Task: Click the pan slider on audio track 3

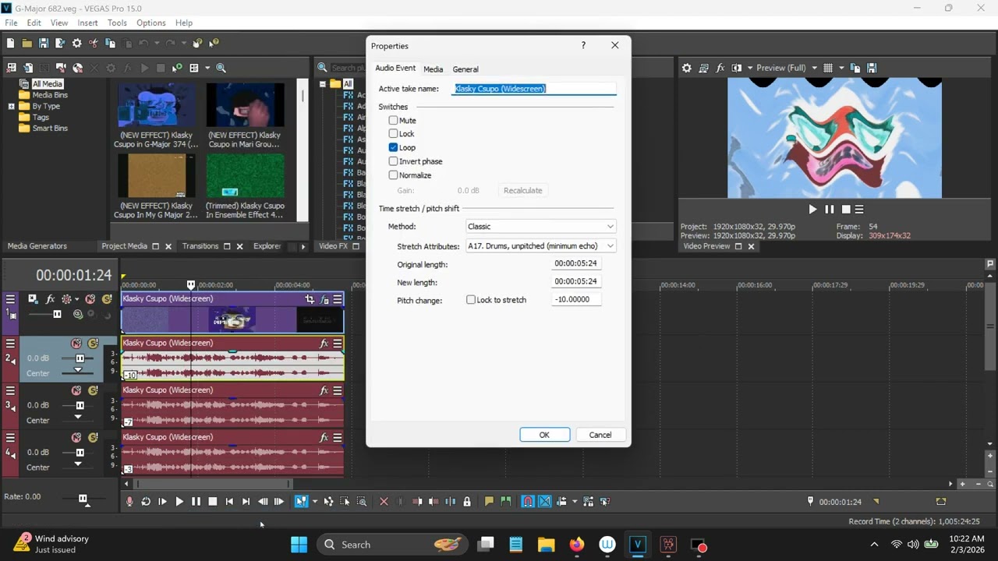Action: pyautogui.click(x=78, y=418)
